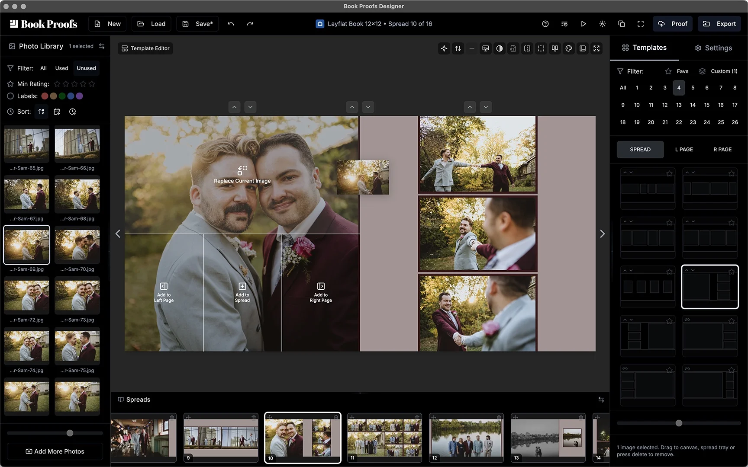Open the color palette tool
The width and height of the screenshot is (748, 467).
coord(569,48)
